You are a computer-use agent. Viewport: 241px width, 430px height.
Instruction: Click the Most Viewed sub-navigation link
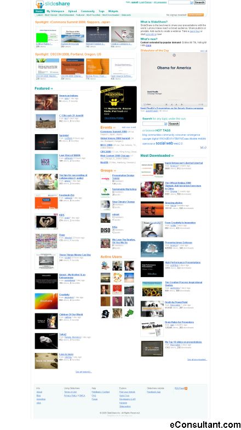[51, 15]
